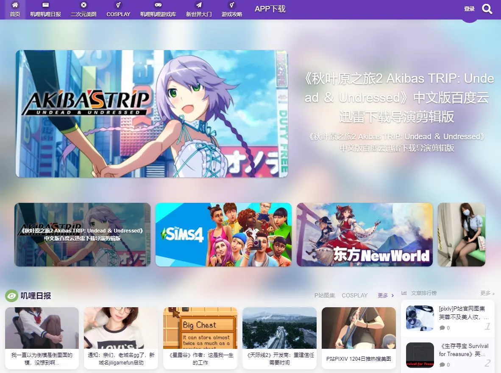The width and height of the screenshot is (501, 373).
Task: Switch to the P站图集 tab
Action: (x=325, y=295)
